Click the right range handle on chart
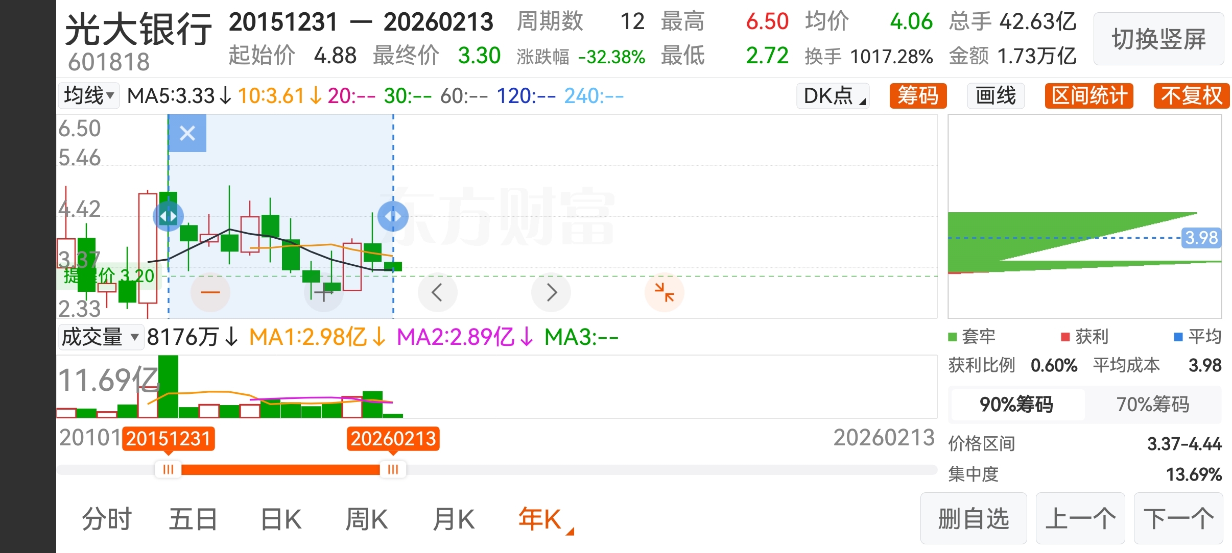The height and width of the screenshot is (553, 1232). coord(393,216)
